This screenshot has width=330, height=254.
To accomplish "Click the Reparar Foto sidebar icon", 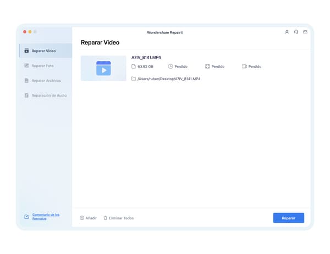I will (26, 66).
